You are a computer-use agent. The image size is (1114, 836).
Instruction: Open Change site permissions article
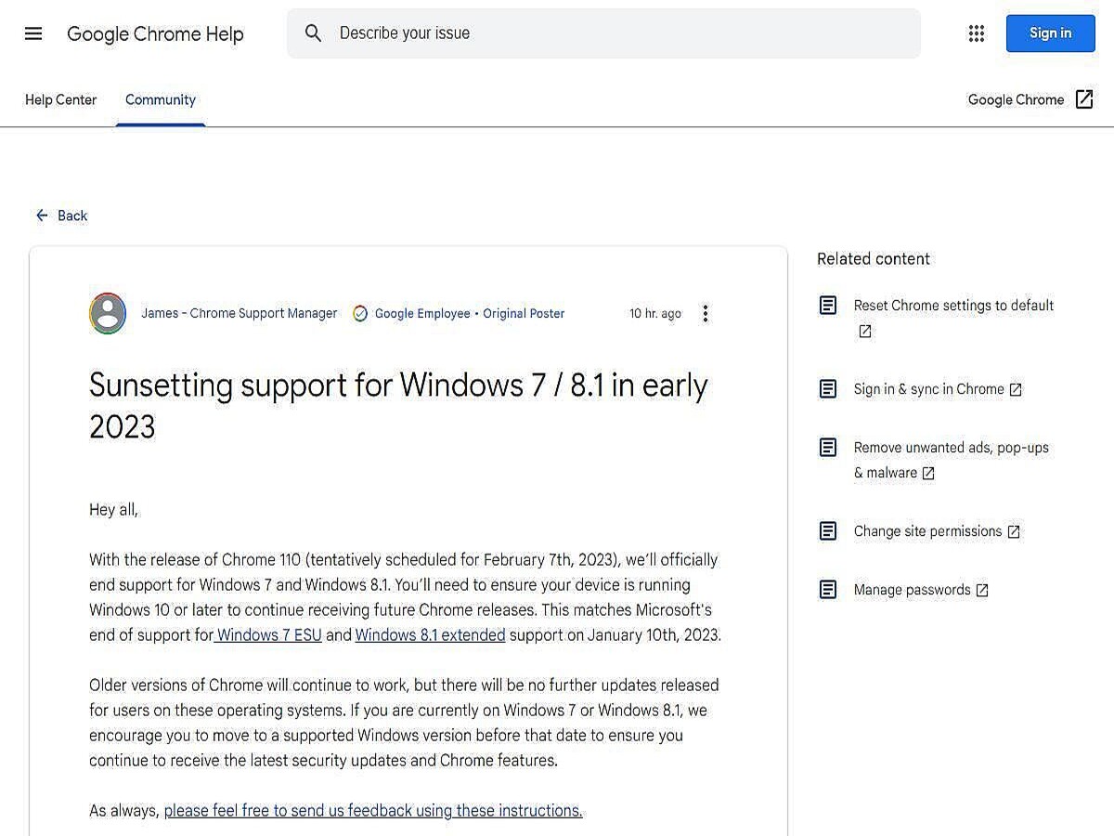(927, 531)
